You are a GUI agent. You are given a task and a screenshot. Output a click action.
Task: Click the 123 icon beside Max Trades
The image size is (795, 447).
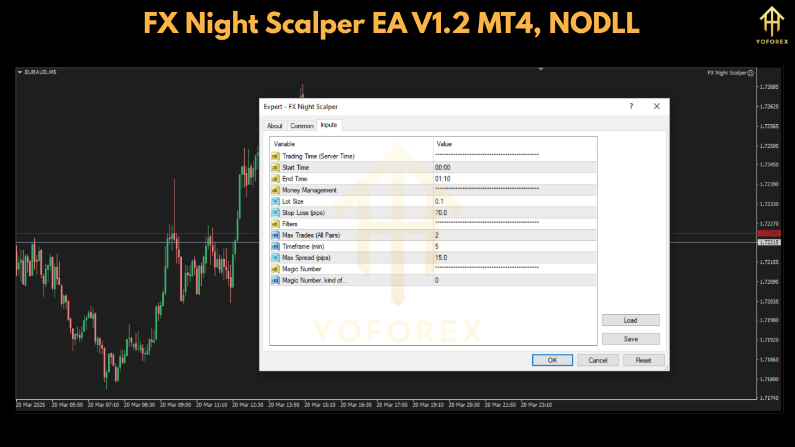coord(275,235)
